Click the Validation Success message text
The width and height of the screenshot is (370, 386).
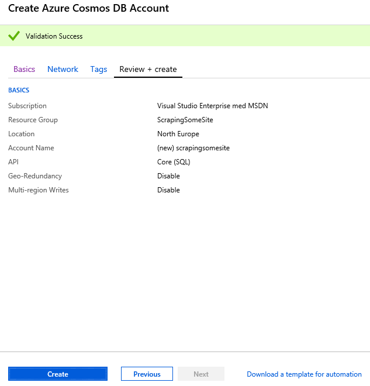pyautogui.click(x=54, y=36)
